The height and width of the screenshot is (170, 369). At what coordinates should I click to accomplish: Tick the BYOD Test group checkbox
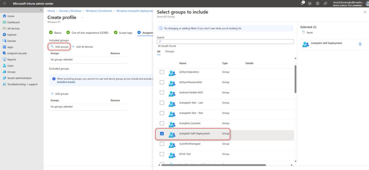click(162, 154)
